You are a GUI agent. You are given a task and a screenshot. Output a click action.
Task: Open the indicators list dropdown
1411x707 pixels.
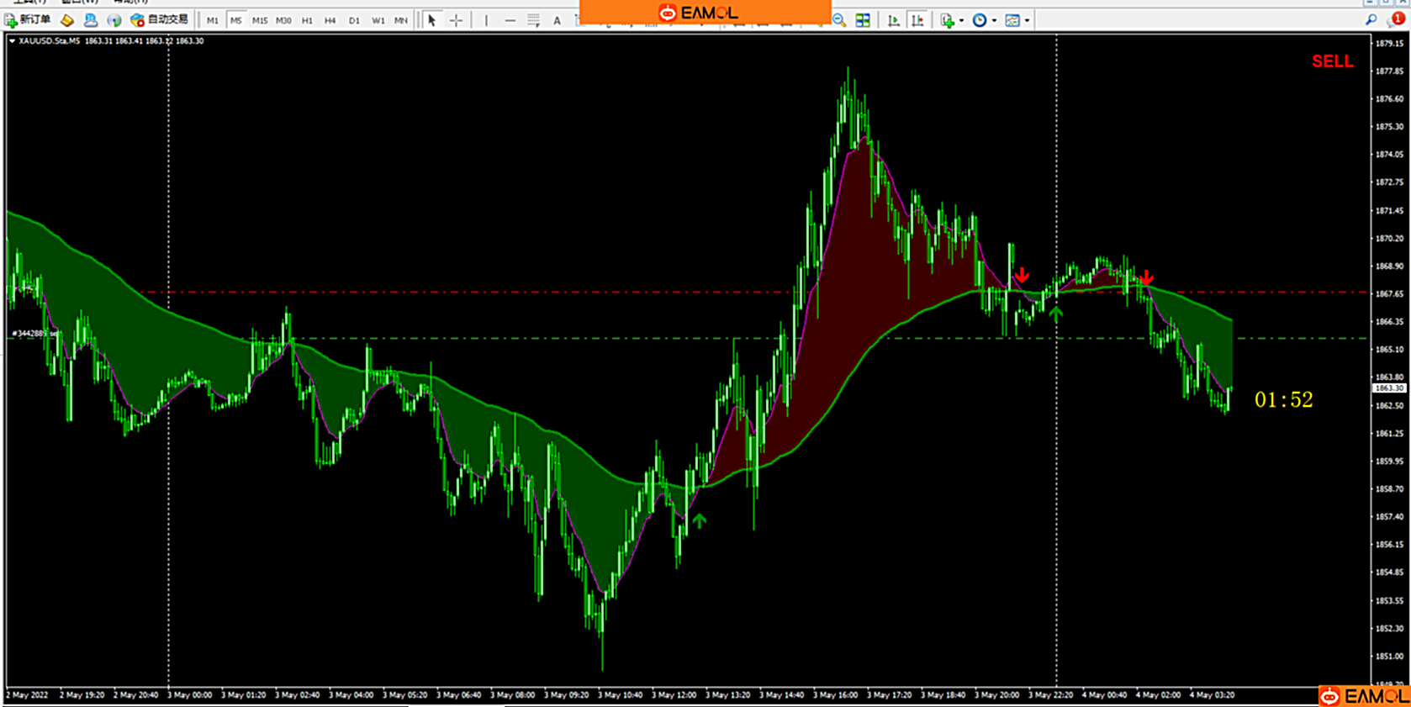[x=952, y=20]
